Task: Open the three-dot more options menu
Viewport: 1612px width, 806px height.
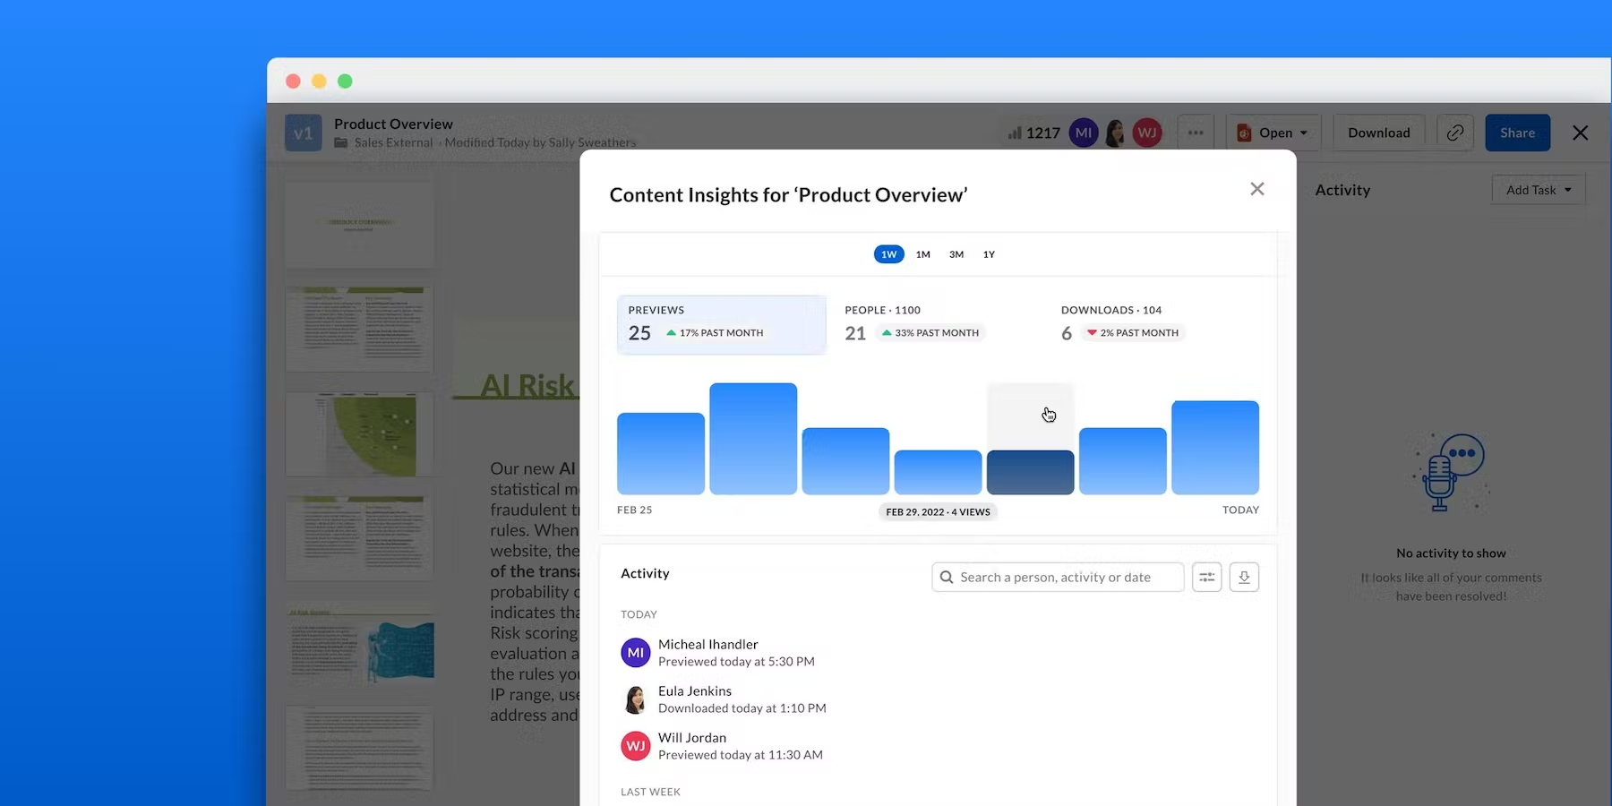Action: tap(1196, 133)
